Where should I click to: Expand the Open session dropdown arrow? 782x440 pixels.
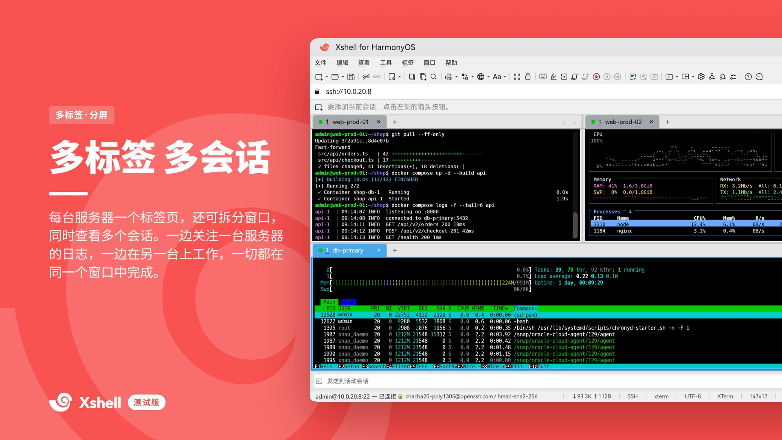pyautogui.click(x=343, y=77)
